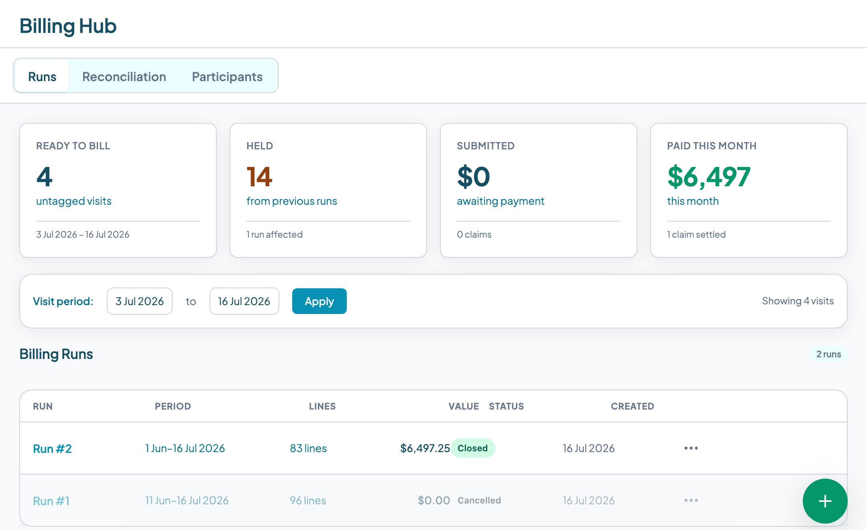Click the 2 runs count badge
Viewport: 867px width, 530px height.
point(828,354)
